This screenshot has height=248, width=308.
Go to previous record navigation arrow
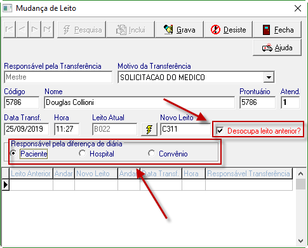pos(22,29)
